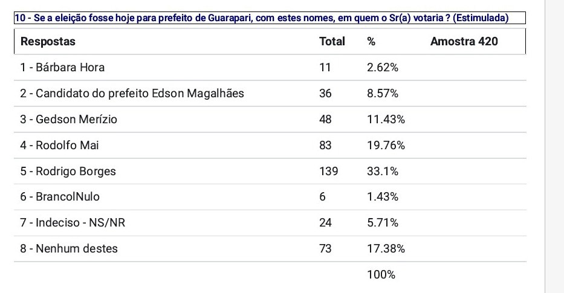Select the 17.38% percentage cell
Viewport: 564px width, 293px height.
click(x=386, y=248)
